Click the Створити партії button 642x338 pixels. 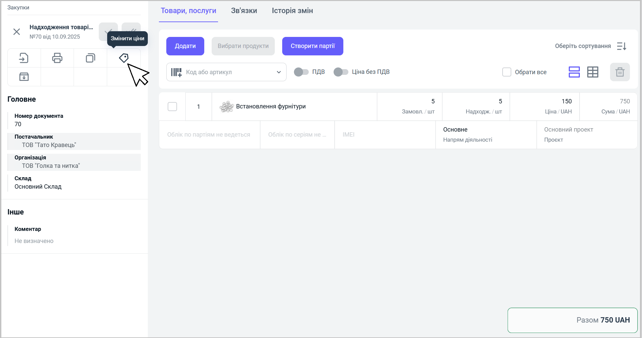(312, 46)
